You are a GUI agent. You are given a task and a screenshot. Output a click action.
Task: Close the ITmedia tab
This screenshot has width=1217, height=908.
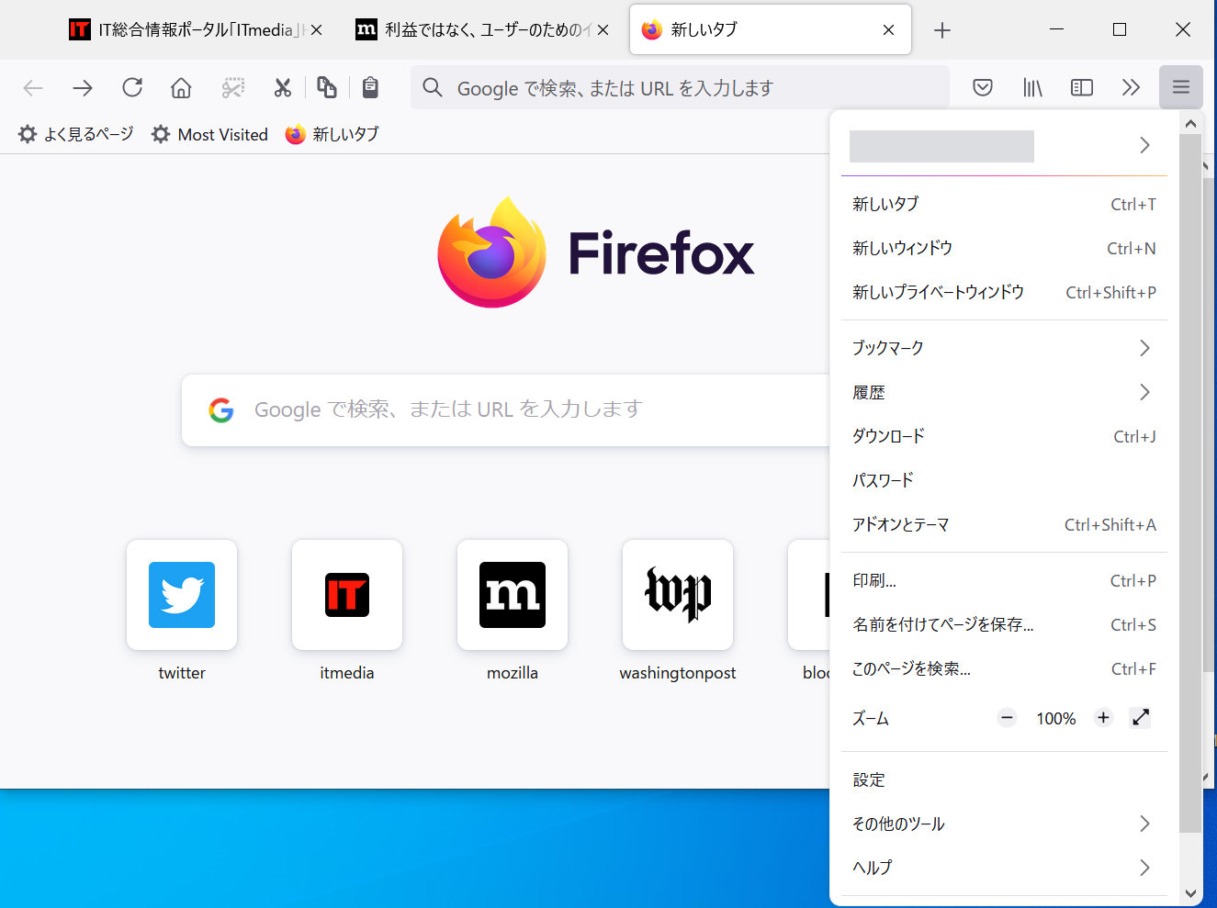(x=317, y=30)
